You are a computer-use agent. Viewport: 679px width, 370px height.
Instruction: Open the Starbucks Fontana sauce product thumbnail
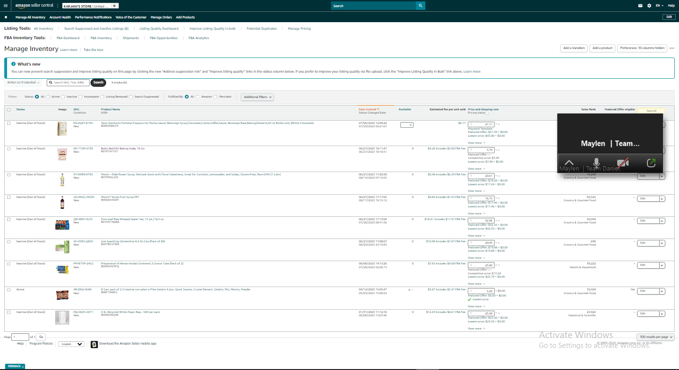point(62,129)
